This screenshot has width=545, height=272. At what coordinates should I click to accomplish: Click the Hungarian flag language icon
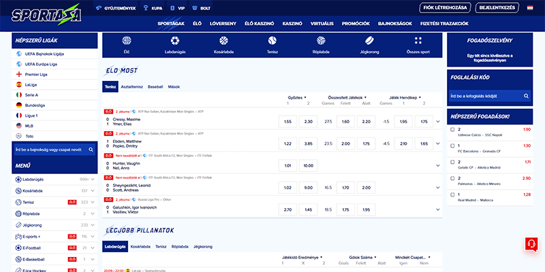click(530, 7)
